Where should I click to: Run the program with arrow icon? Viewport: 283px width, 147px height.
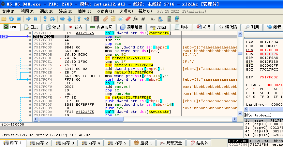point(28,19)
